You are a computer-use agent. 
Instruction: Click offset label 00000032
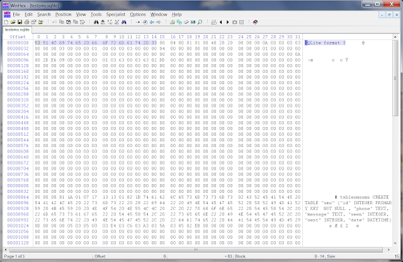[x=18, y=48]
